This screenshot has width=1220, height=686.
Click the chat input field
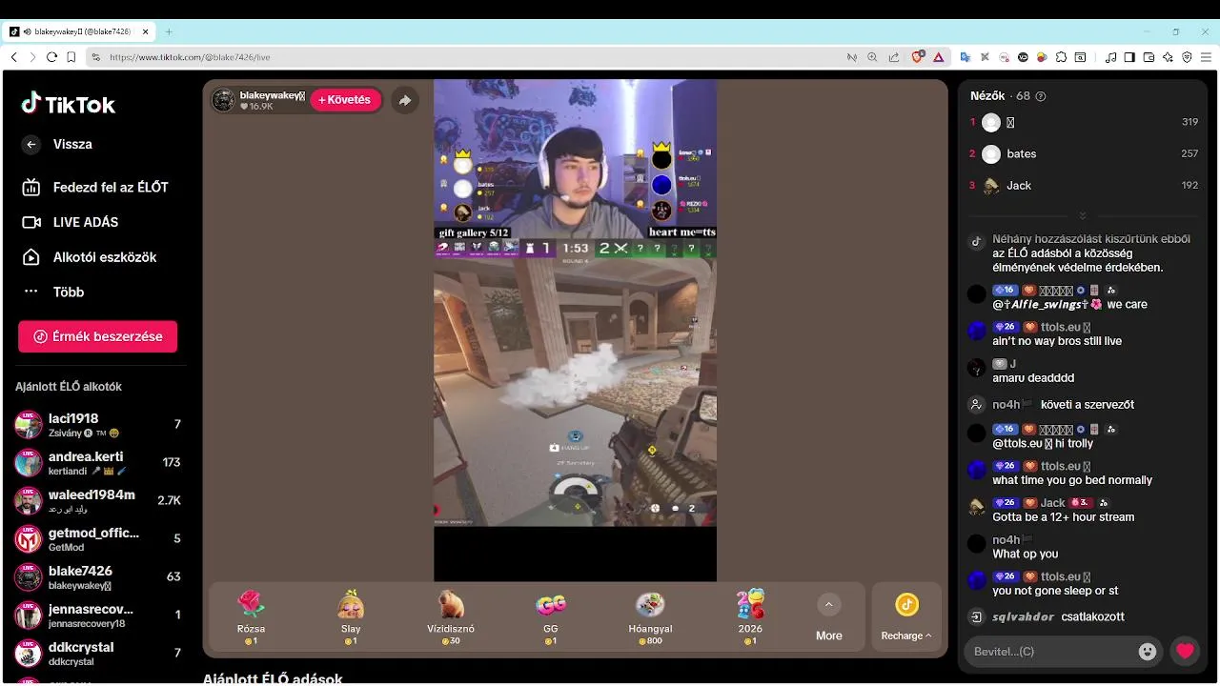coord(1051,652)
